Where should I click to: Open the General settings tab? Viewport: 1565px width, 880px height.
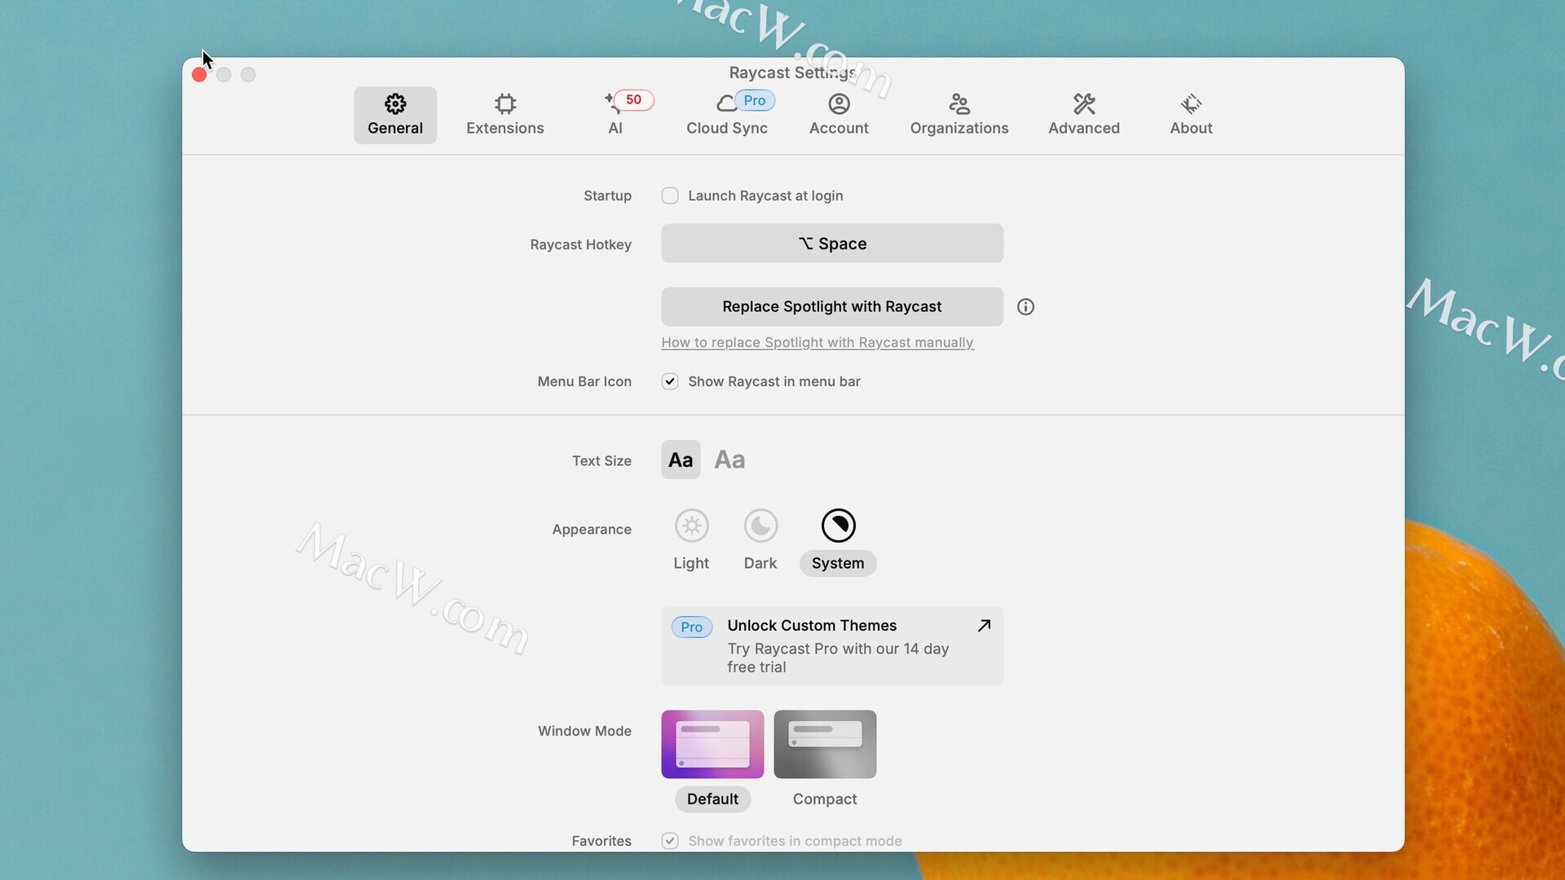(x=395, y=115)
